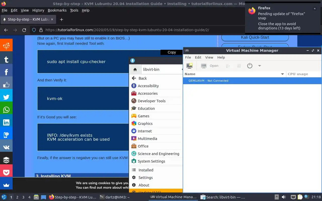Screen dimensions: 322x201
Task: Open the Developer Tools category
Action: pos(156,101)
